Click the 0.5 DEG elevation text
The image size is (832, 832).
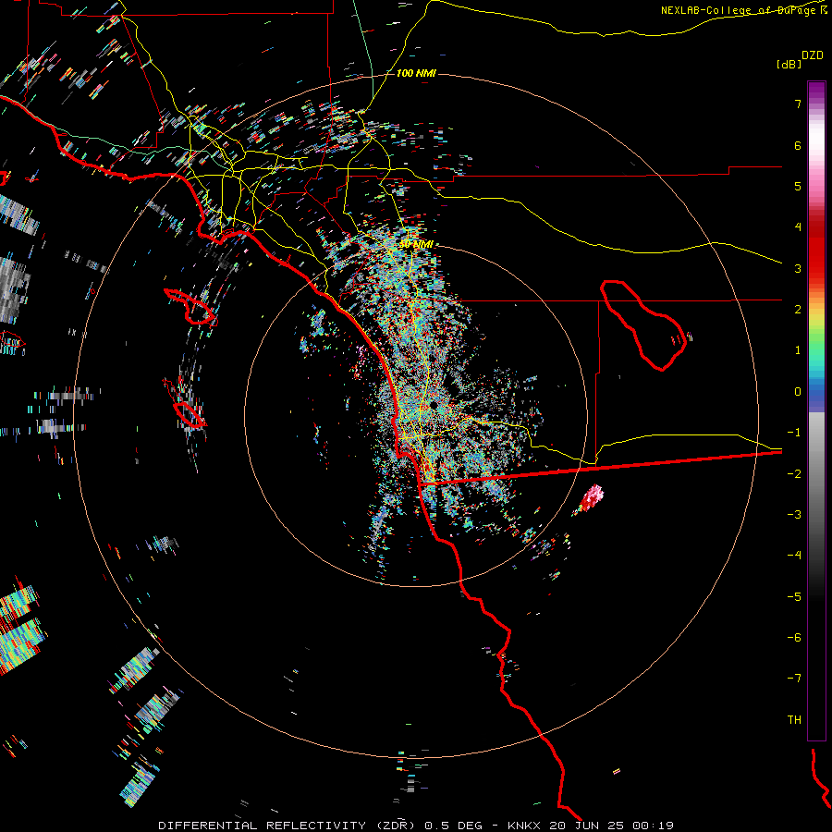pyautogui.click(x=454, y=826)
